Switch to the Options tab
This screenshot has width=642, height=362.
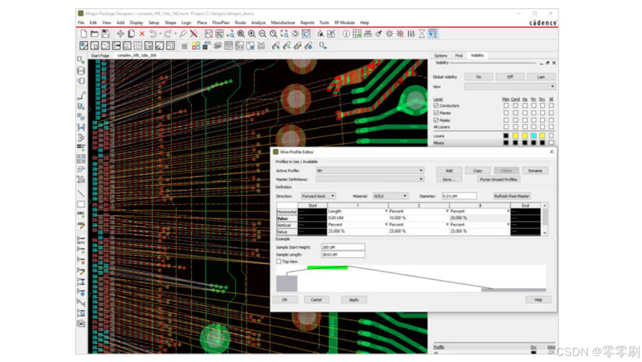click(440, 55)
